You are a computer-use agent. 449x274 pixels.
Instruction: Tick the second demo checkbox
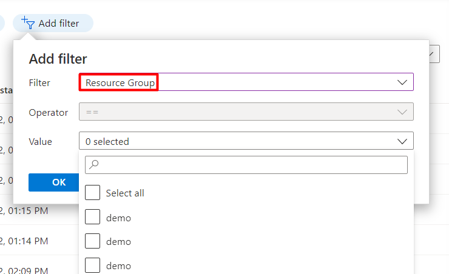pyautogui.click(x=92, y=241)
